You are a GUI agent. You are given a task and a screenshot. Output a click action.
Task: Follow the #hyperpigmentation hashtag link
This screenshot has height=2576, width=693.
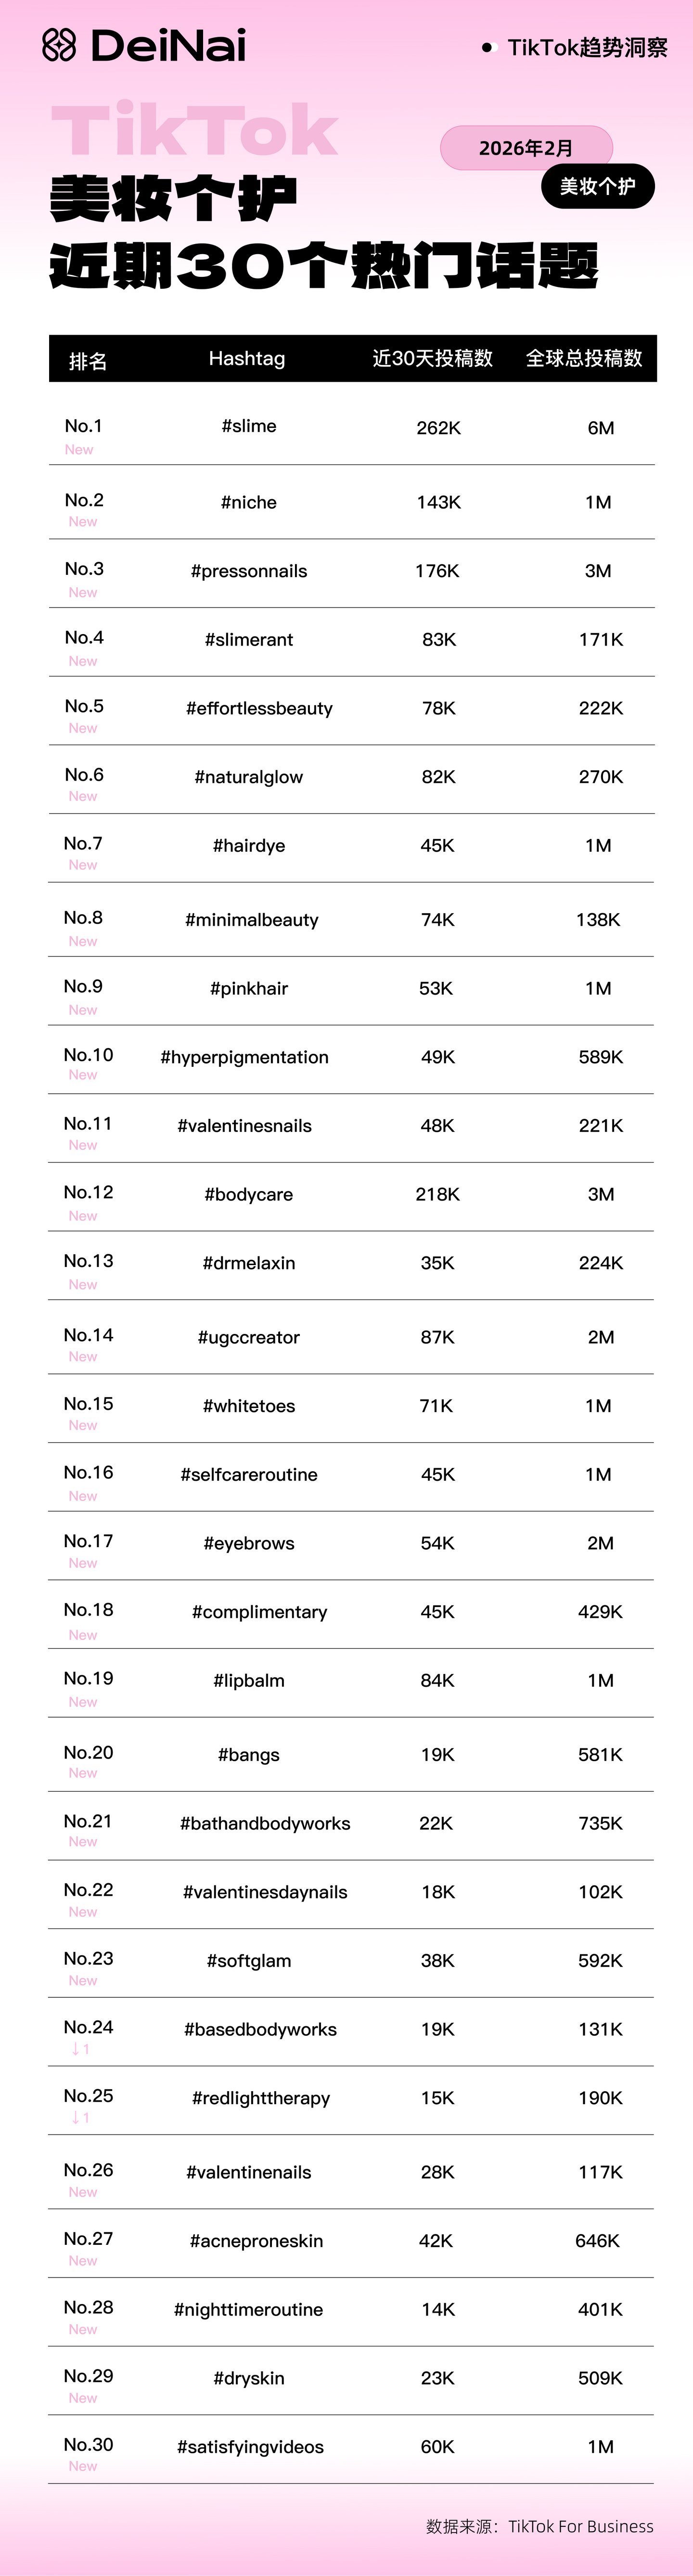pos(244,1057)
